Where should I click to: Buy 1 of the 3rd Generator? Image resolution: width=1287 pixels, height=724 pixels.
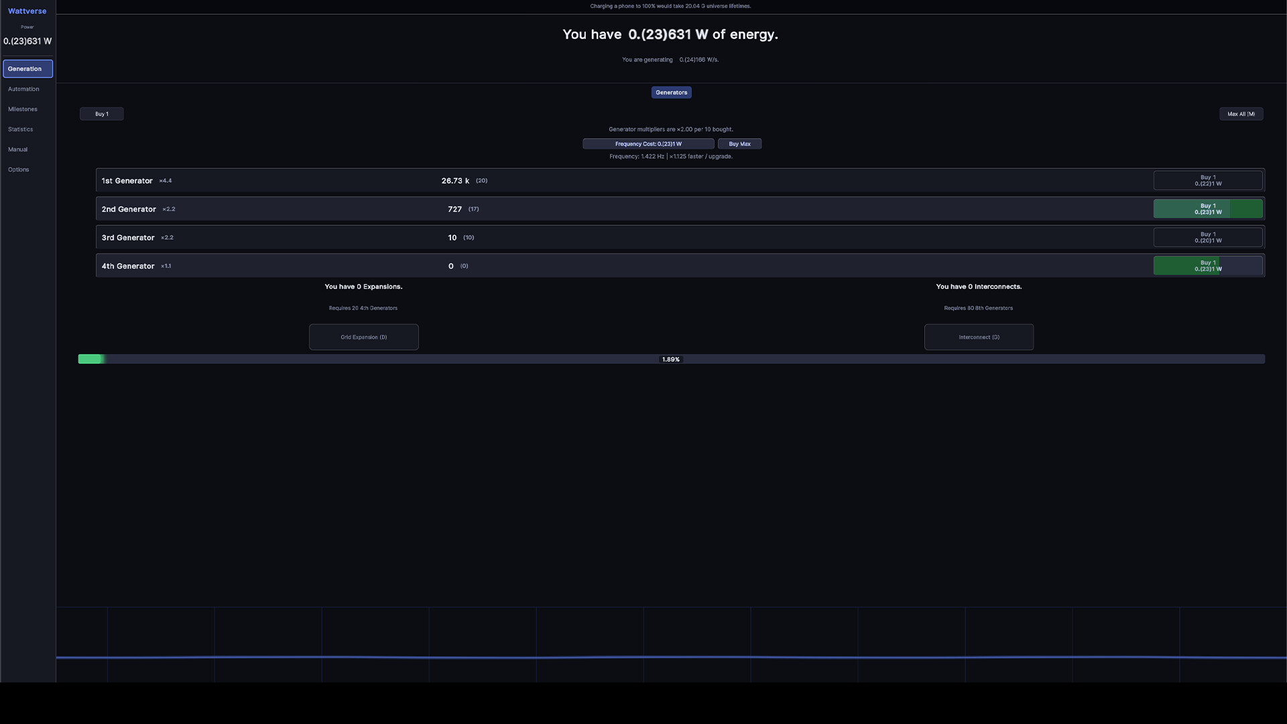[1208, 237]
